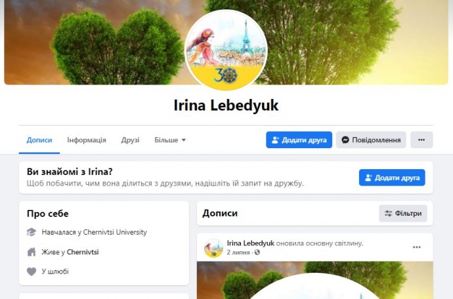Click the graduation cap education icon

[32, 232]
